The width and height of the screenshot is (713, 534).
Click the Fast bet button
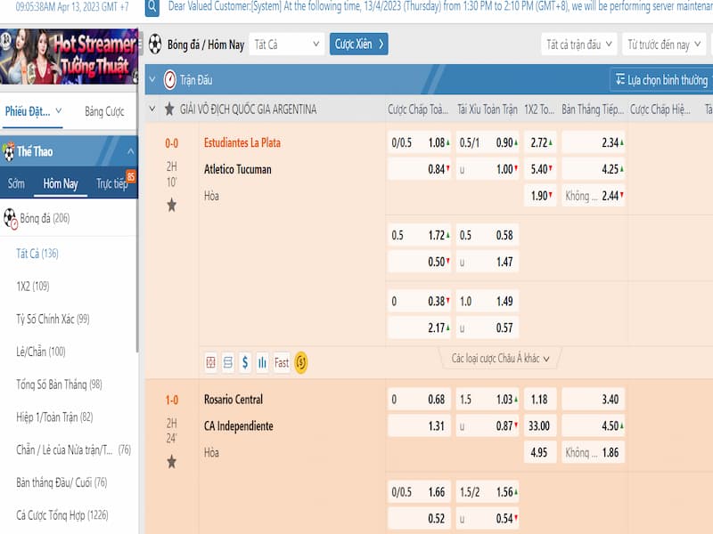[282, 362]
